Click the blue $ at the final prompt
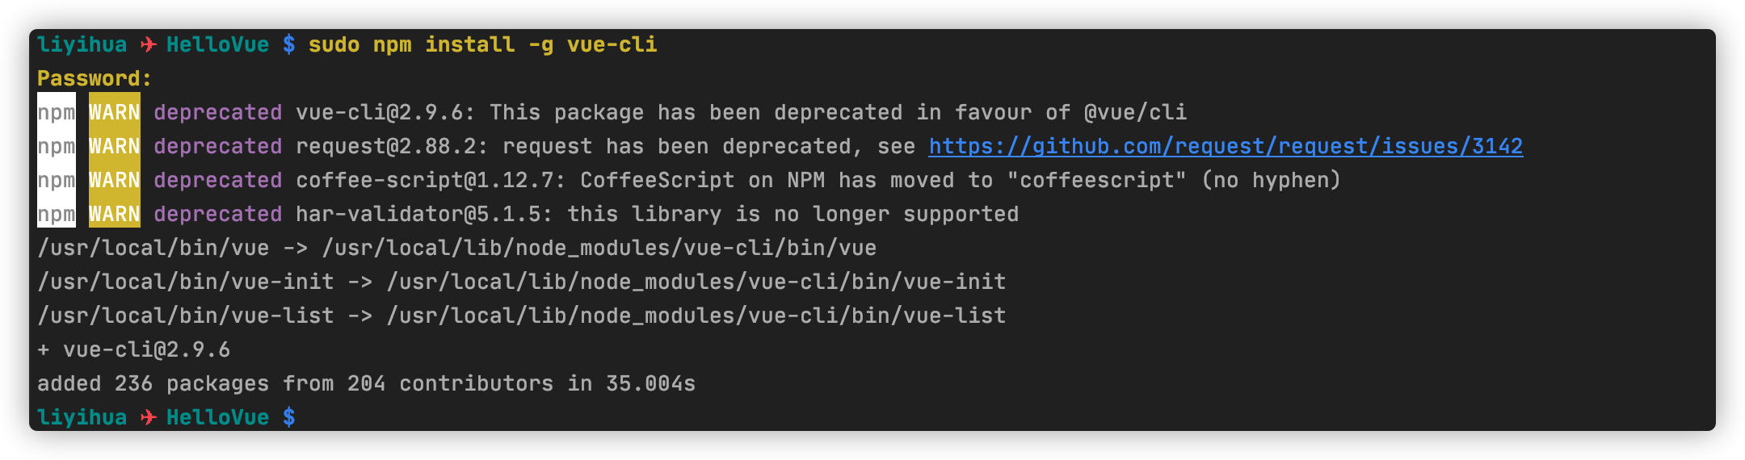1745x460 pixels. [289, 417]
